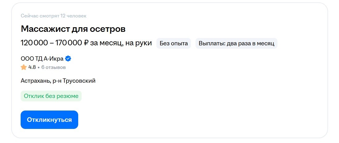
Task: View the 6 отзывов reviews
Action: tap(54, 67)
